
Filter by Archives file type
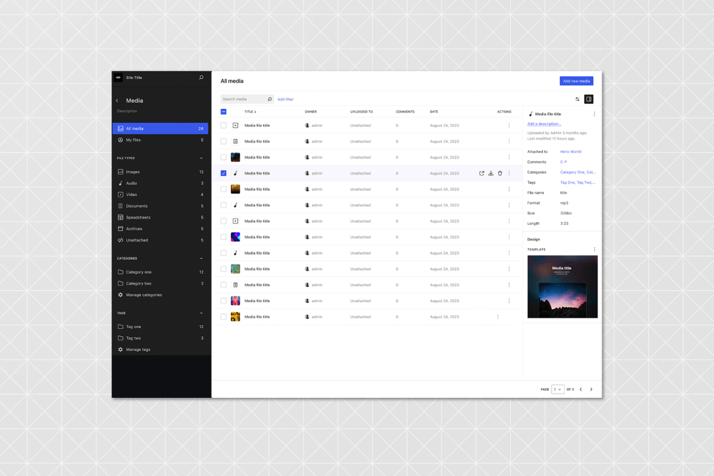pos(161,229)
